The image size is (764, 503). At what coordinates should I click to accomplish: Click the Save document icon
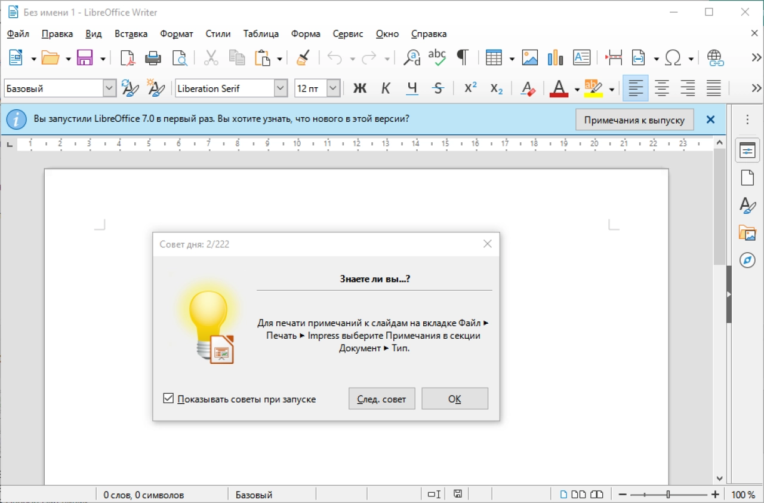tap(85, 58)
